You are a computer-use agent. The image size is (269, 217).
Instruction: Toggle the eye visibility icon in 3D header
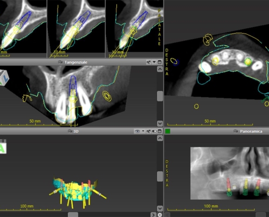pos(137,131)
